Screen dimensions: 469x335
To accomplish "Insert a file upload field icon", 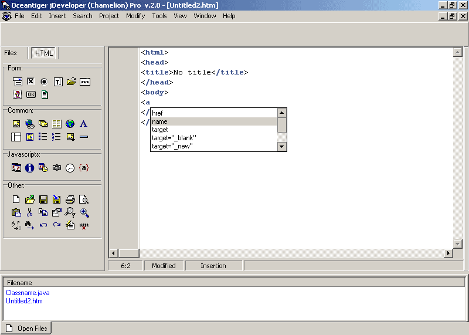I will tap(71, 82).
